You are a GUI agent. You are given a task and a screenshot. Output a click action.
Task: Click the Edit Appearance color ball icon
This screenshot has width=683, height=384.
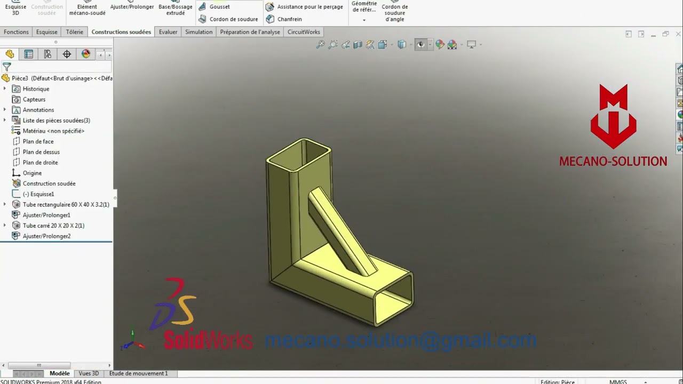click(x=440, y=45)
